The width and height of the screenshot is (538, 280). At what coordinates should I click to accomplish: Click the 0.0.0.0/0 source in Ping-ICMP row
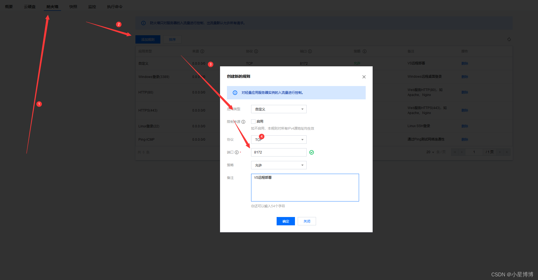(x=199, y=140)
